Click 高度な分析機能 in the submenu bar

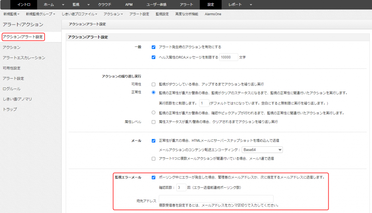tap(187, 14)
